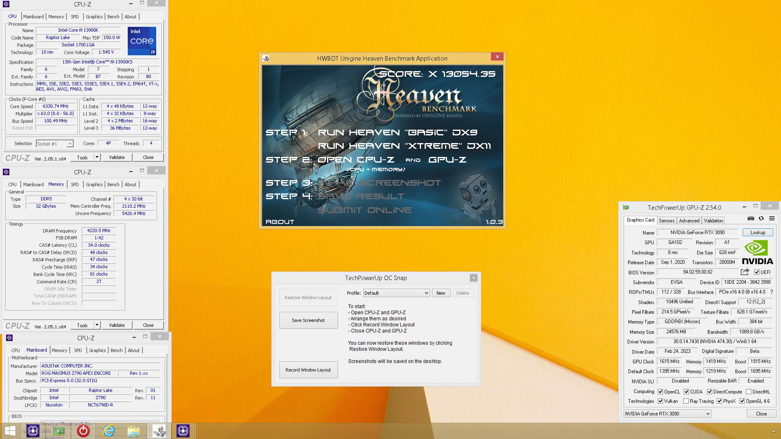Screen dimensions: 781x439
Task: Expand the Tools arrow in the Memory CPU-Z window
Action: tap(97, 325)
